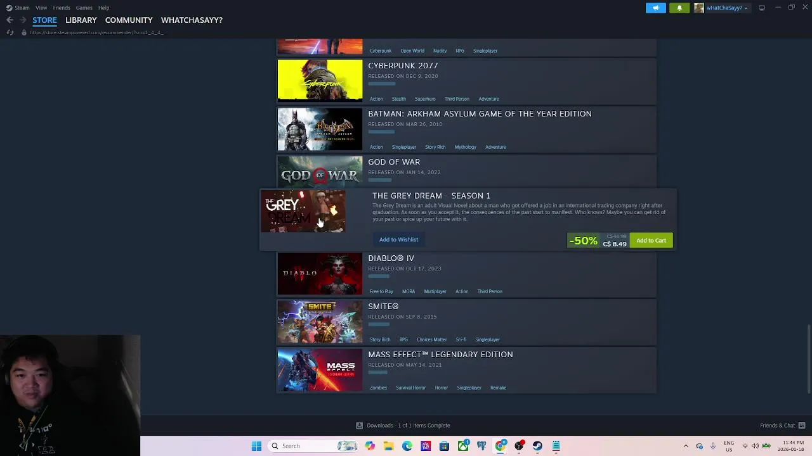
Task: Open the elephant database app on the taskbar
Action: (481, 446)
